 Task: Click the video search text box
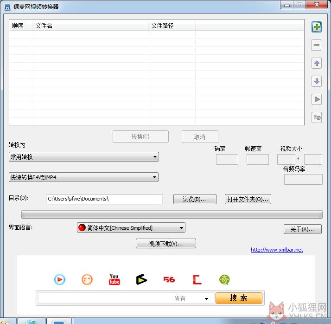pyautogui.click(x=105, y=298)
